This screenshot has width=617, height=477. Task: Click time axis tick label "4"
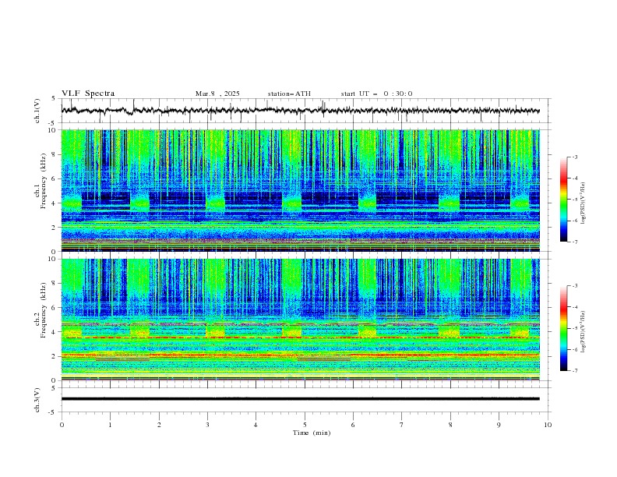click(256, 425)
